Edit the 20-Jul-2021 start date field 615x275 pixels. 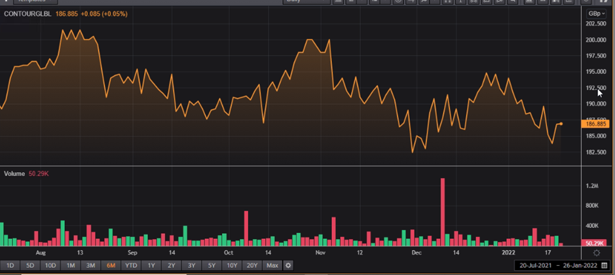(x=536, y=266)
